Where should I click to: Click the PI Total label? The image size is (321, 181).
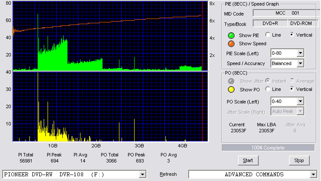click(26, 155)
